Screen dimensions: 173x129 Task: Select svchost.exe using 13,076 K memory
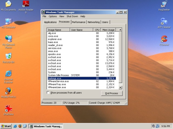[81, 63]
